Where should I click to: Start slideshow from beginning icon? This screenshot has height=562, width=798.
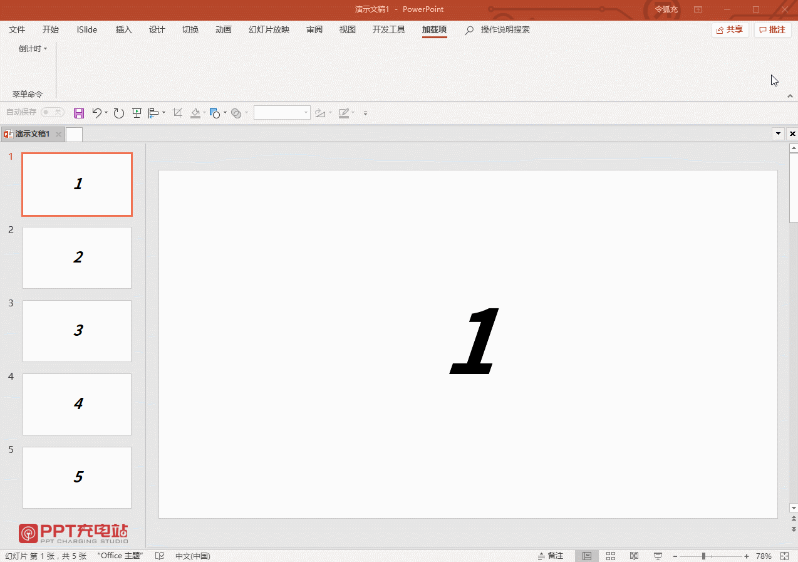pyautogui.click(x=137, y=113)
